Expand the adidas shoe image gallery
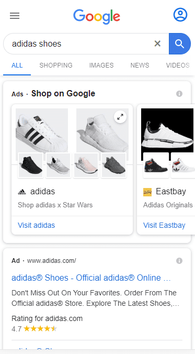 pos(120,117)
